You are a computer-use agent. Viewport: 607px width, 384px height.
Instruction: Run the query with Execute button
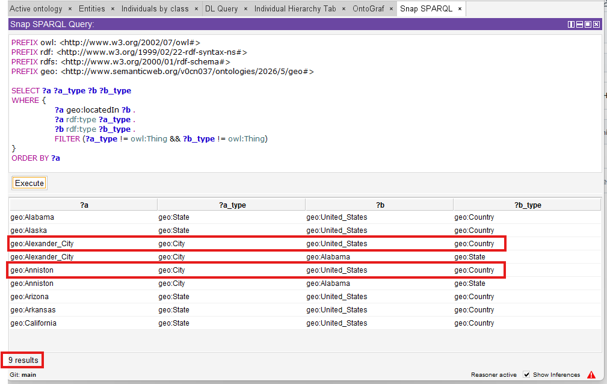pyautogui.click(x=29, y=183)
